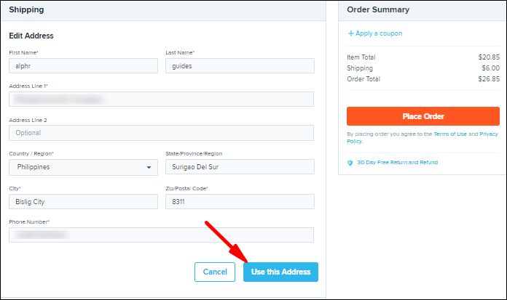Click the optional Address Line 2 field
This screenshot has width=507, height=300.
point(161,133)
